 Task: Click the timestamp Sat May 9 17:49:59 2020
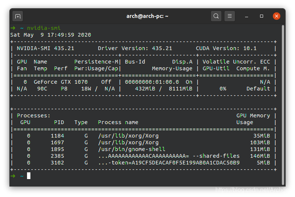click(51, 35)
